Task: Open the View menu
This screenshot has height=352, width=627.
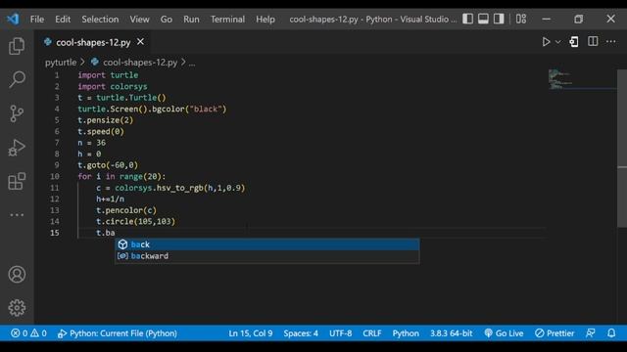Action: [139, 20]
